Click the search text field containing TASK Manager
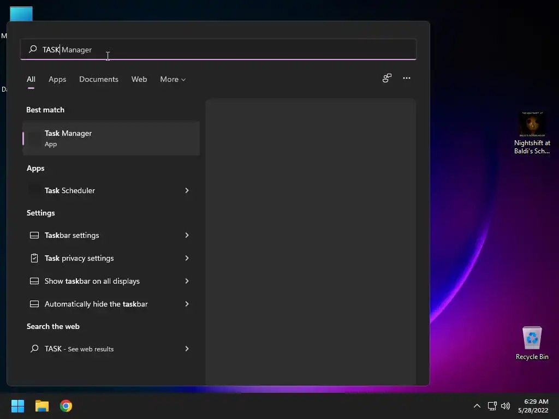 click(218, 49)
